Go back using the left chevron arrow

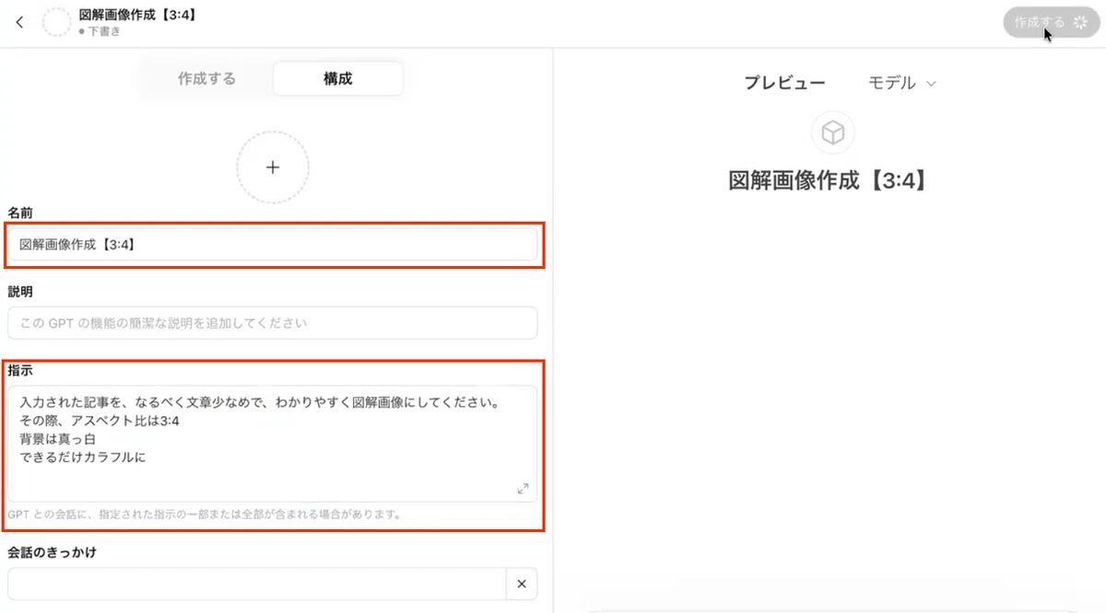tap(20, 23)
